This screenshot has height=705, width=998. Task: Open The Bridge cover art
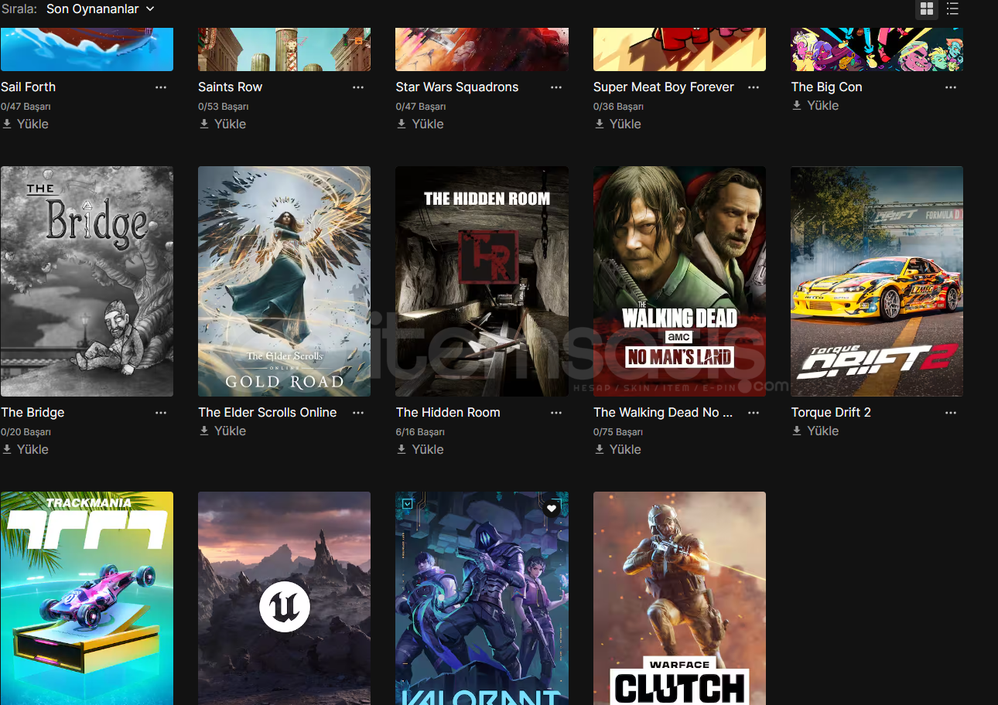87,281
